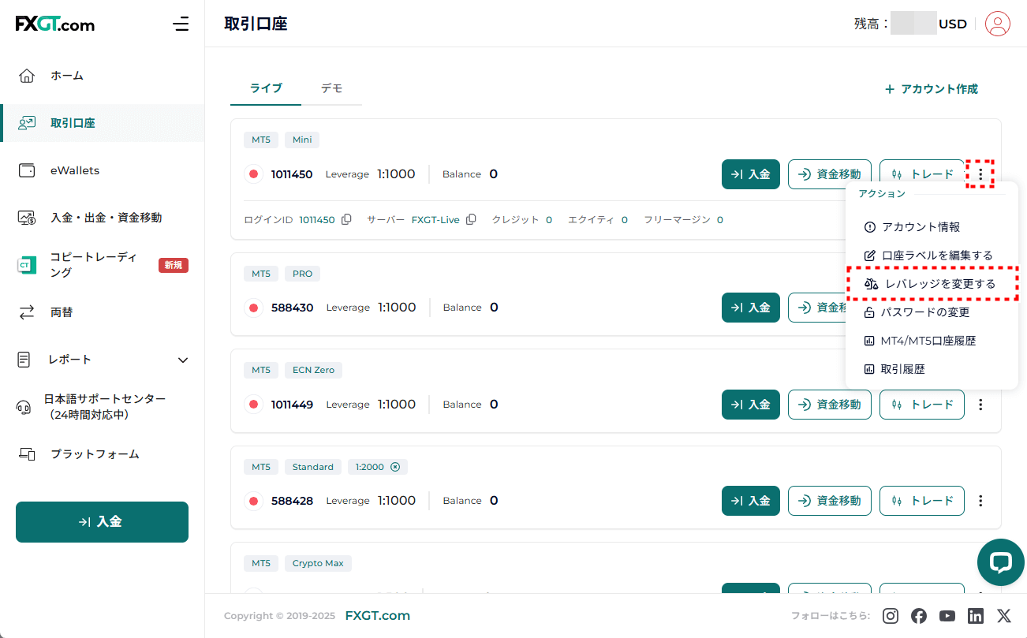Remove the 1:2000 tag on Standard account
The height and width of the screenshot is (638, 1027).
click(x=395, y=467)
